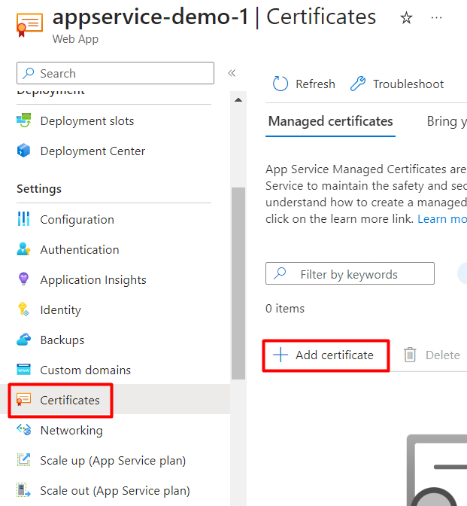Click the Custom domains www icon

[x=23, y=370]
